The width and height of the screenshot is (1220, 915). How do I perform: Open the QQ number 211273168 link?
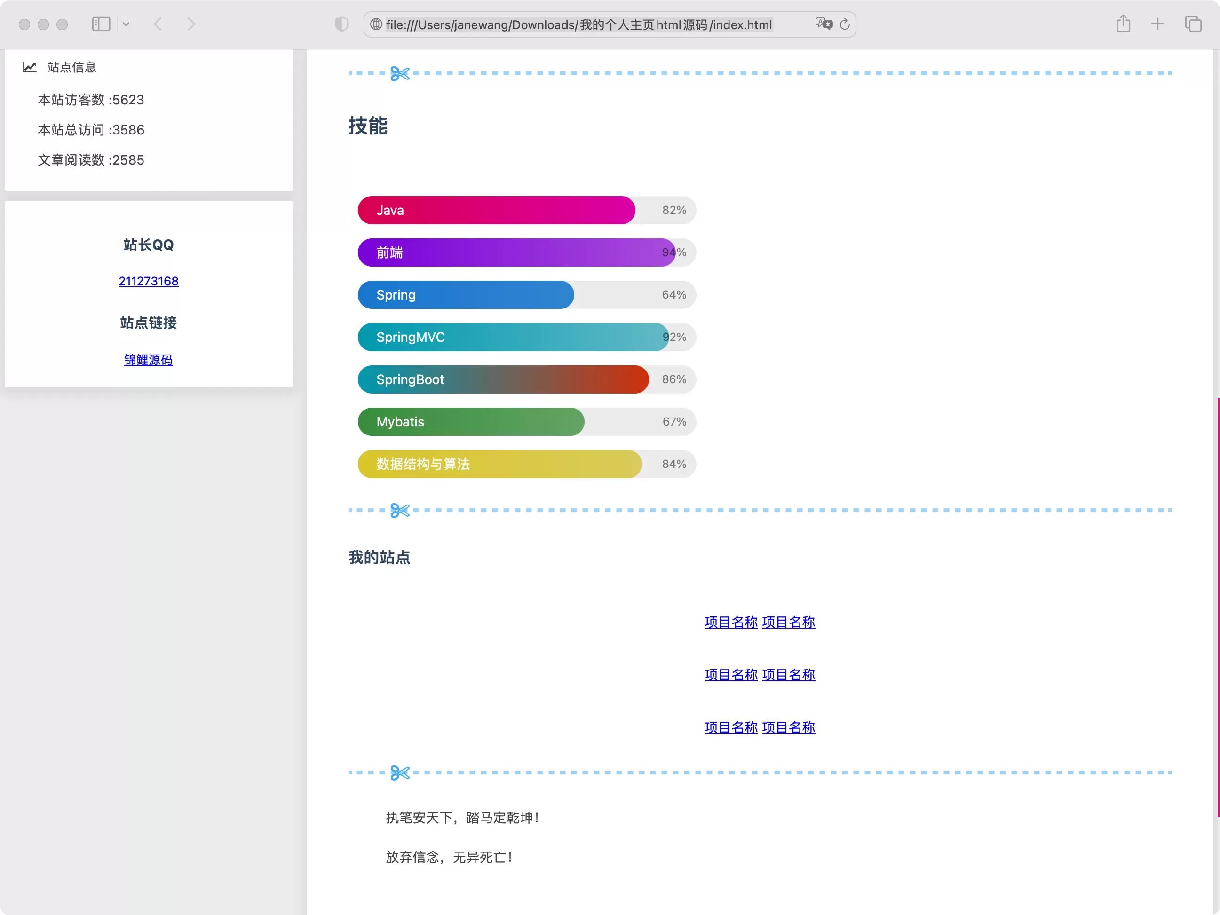tap(148, 281)
